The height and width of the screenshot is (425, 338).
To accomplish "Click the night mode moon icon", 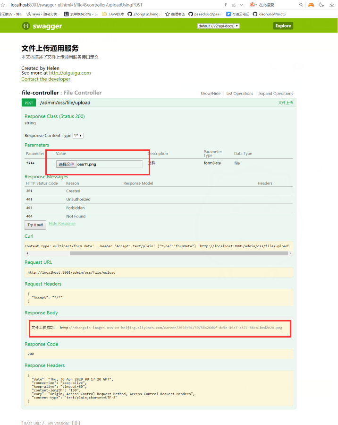I will [x=321, y=5].
